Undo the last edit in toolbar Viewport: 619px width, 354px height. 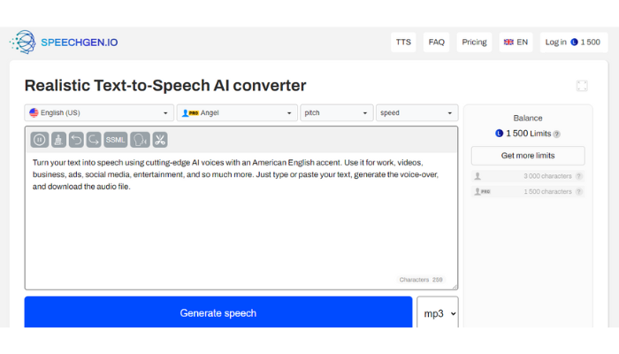click(76, 140)
